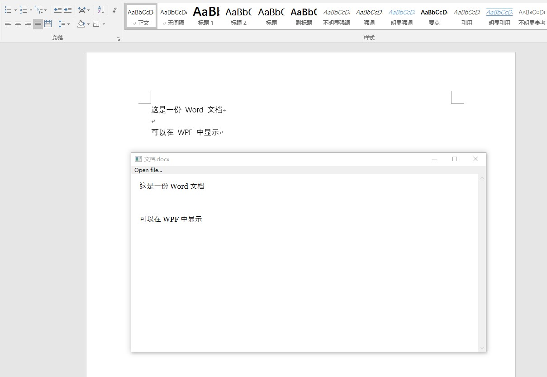Click the A-Z sort icon

[x=100, y=10]
